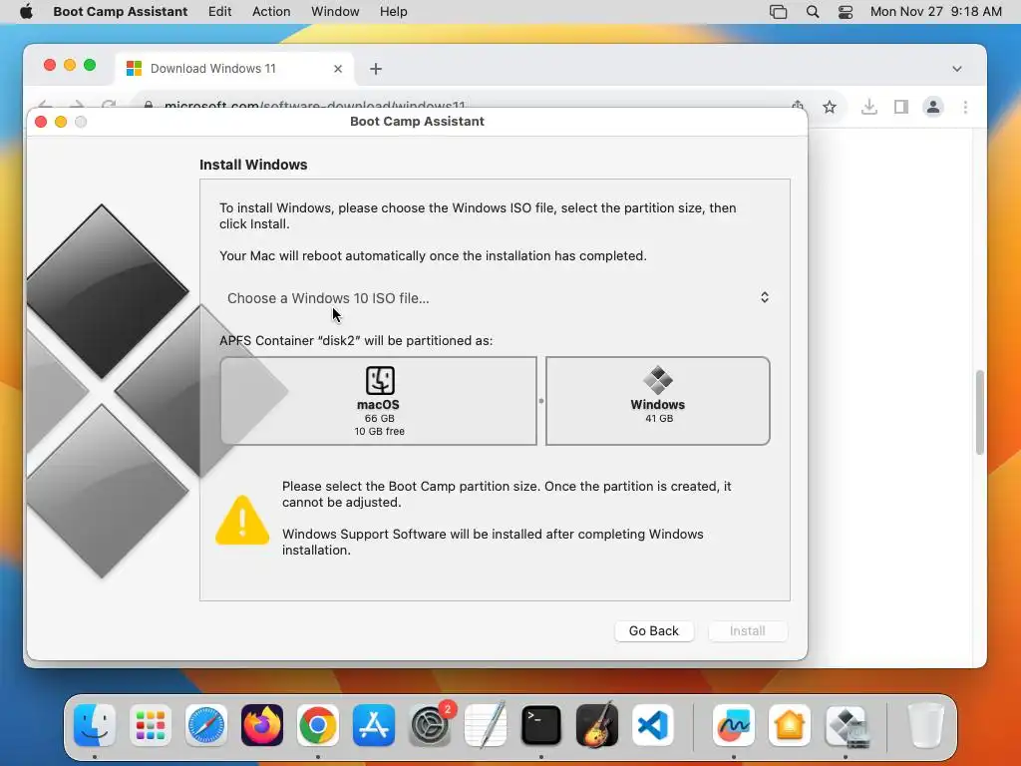Open Terminal from the Dock

pyautogui.click(x=541, y=725)
